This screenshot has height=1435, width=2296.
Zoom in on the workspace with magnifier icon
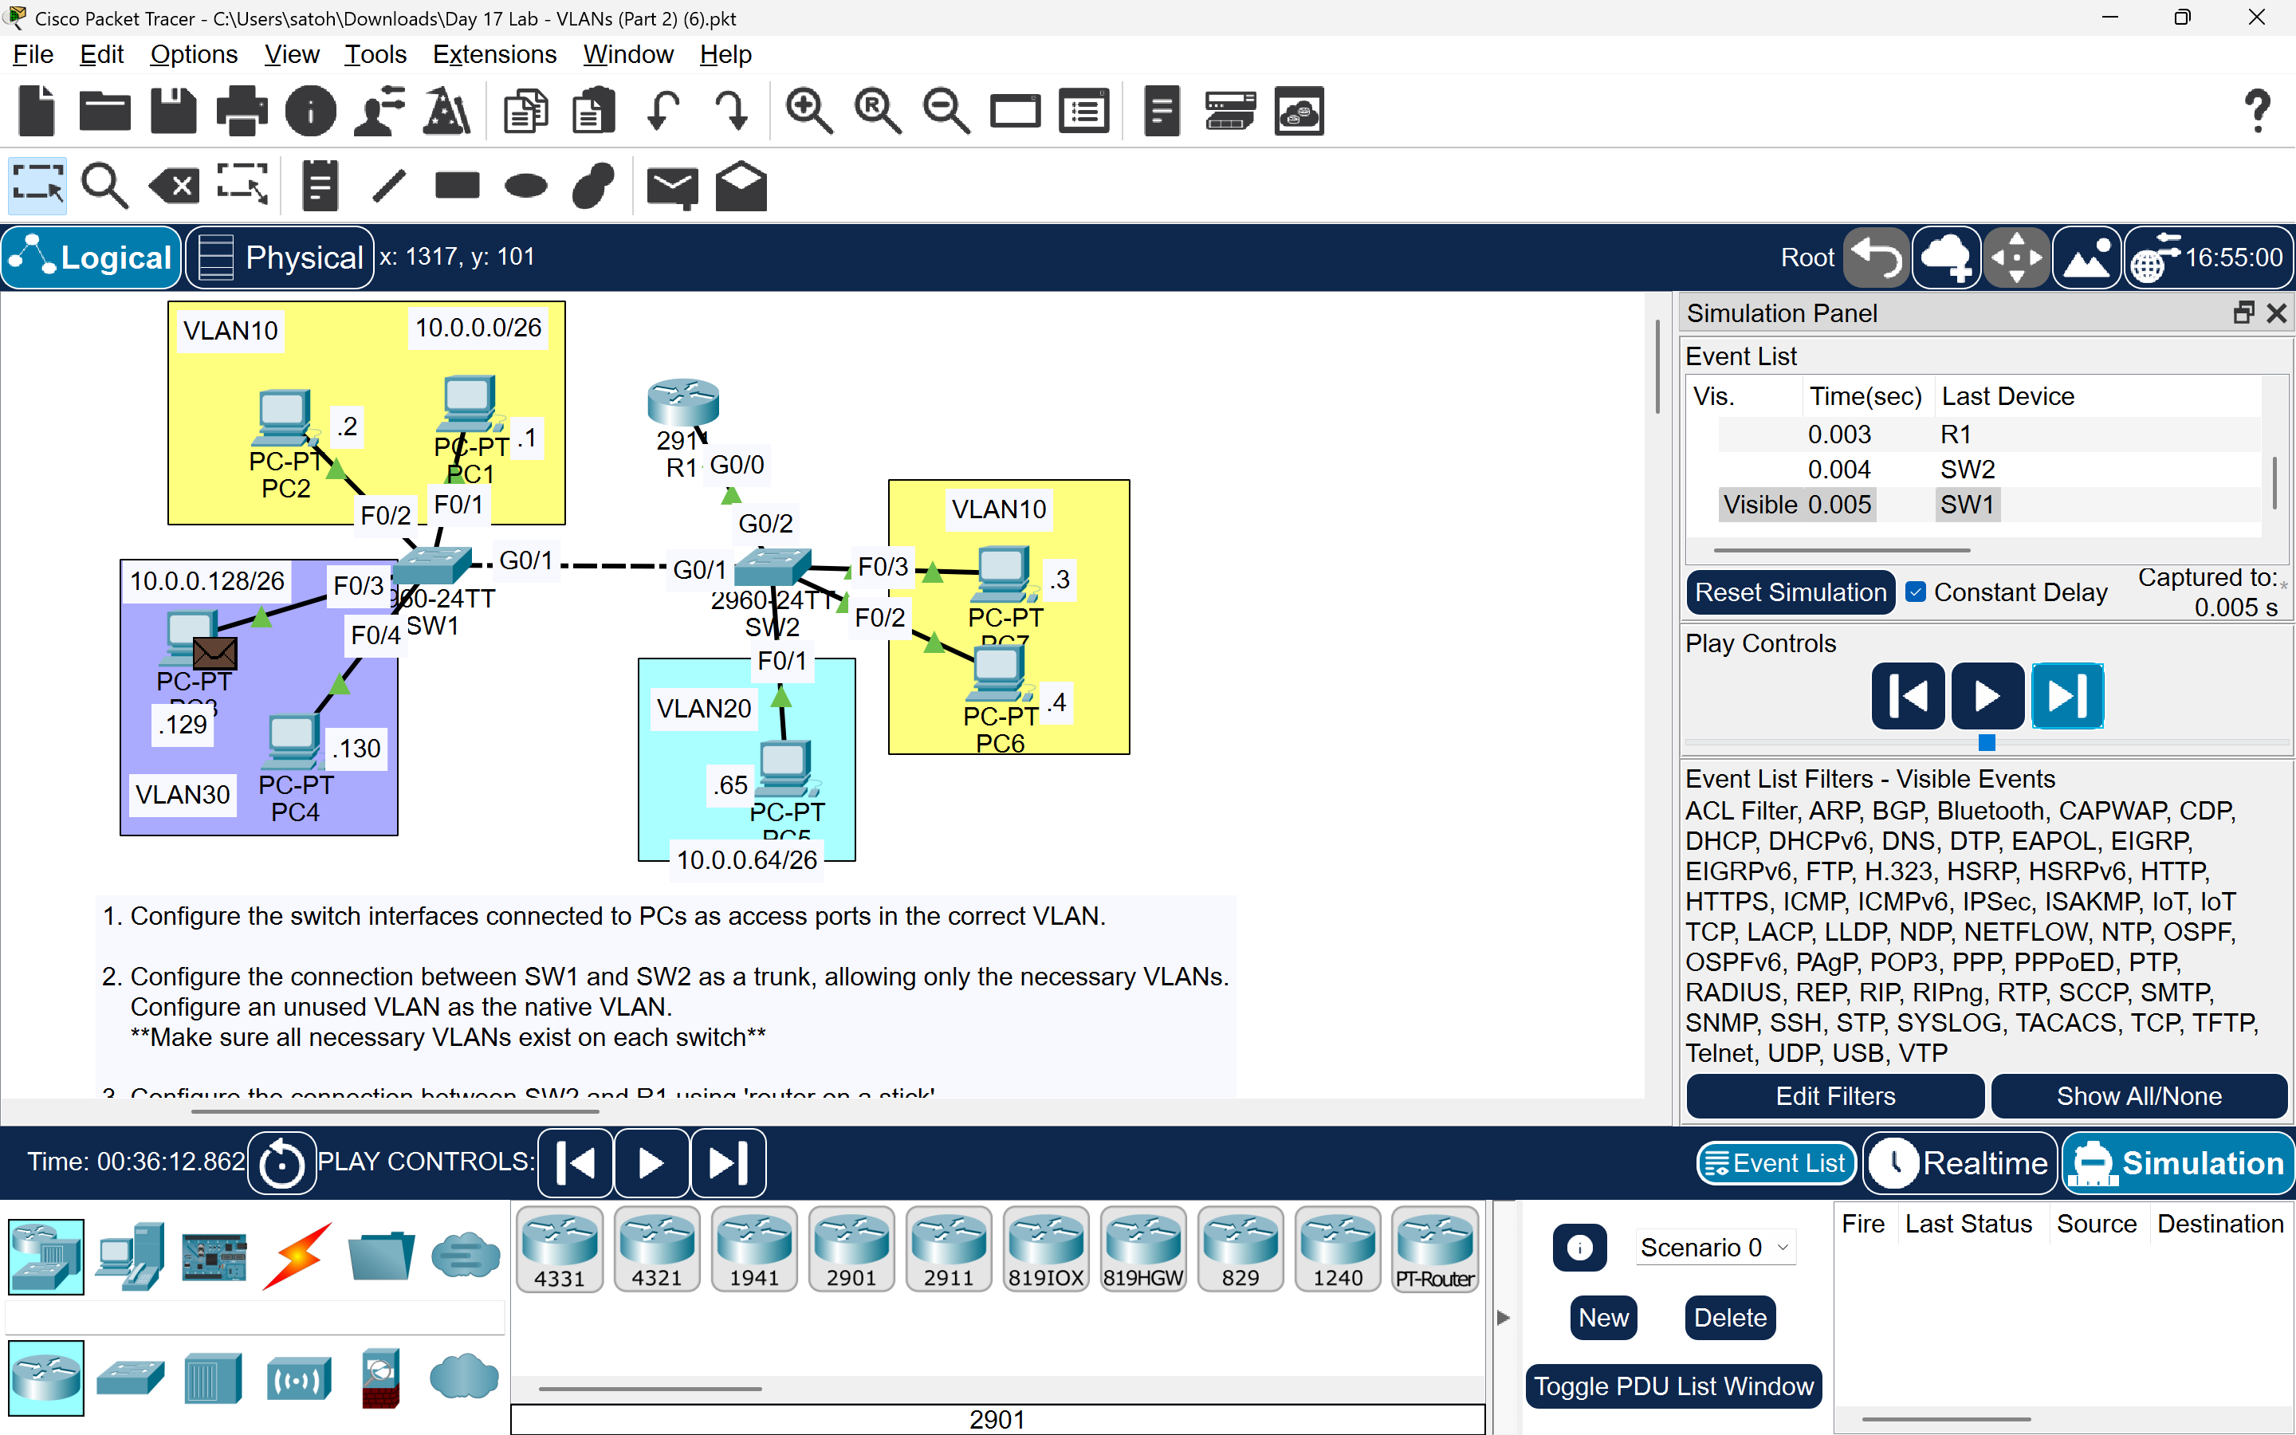[808, 110]
